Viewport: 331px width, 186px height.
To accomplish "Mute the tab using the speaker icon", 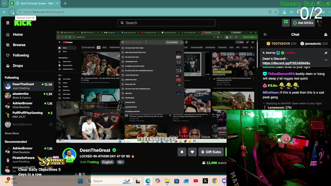I will click(17, 3).
